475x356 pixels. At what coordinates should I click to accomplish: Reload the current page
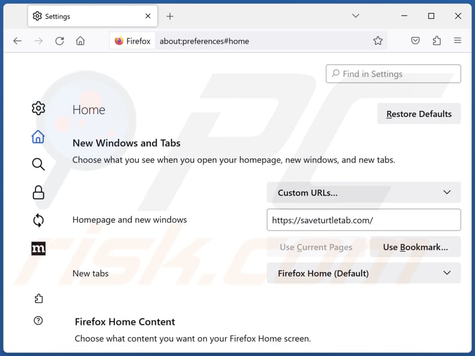[60, 41]
